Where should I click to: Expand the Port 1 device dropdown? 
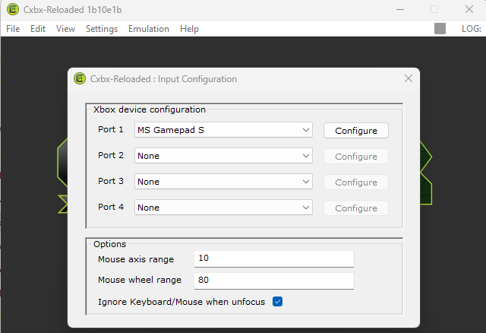(223, 130)
